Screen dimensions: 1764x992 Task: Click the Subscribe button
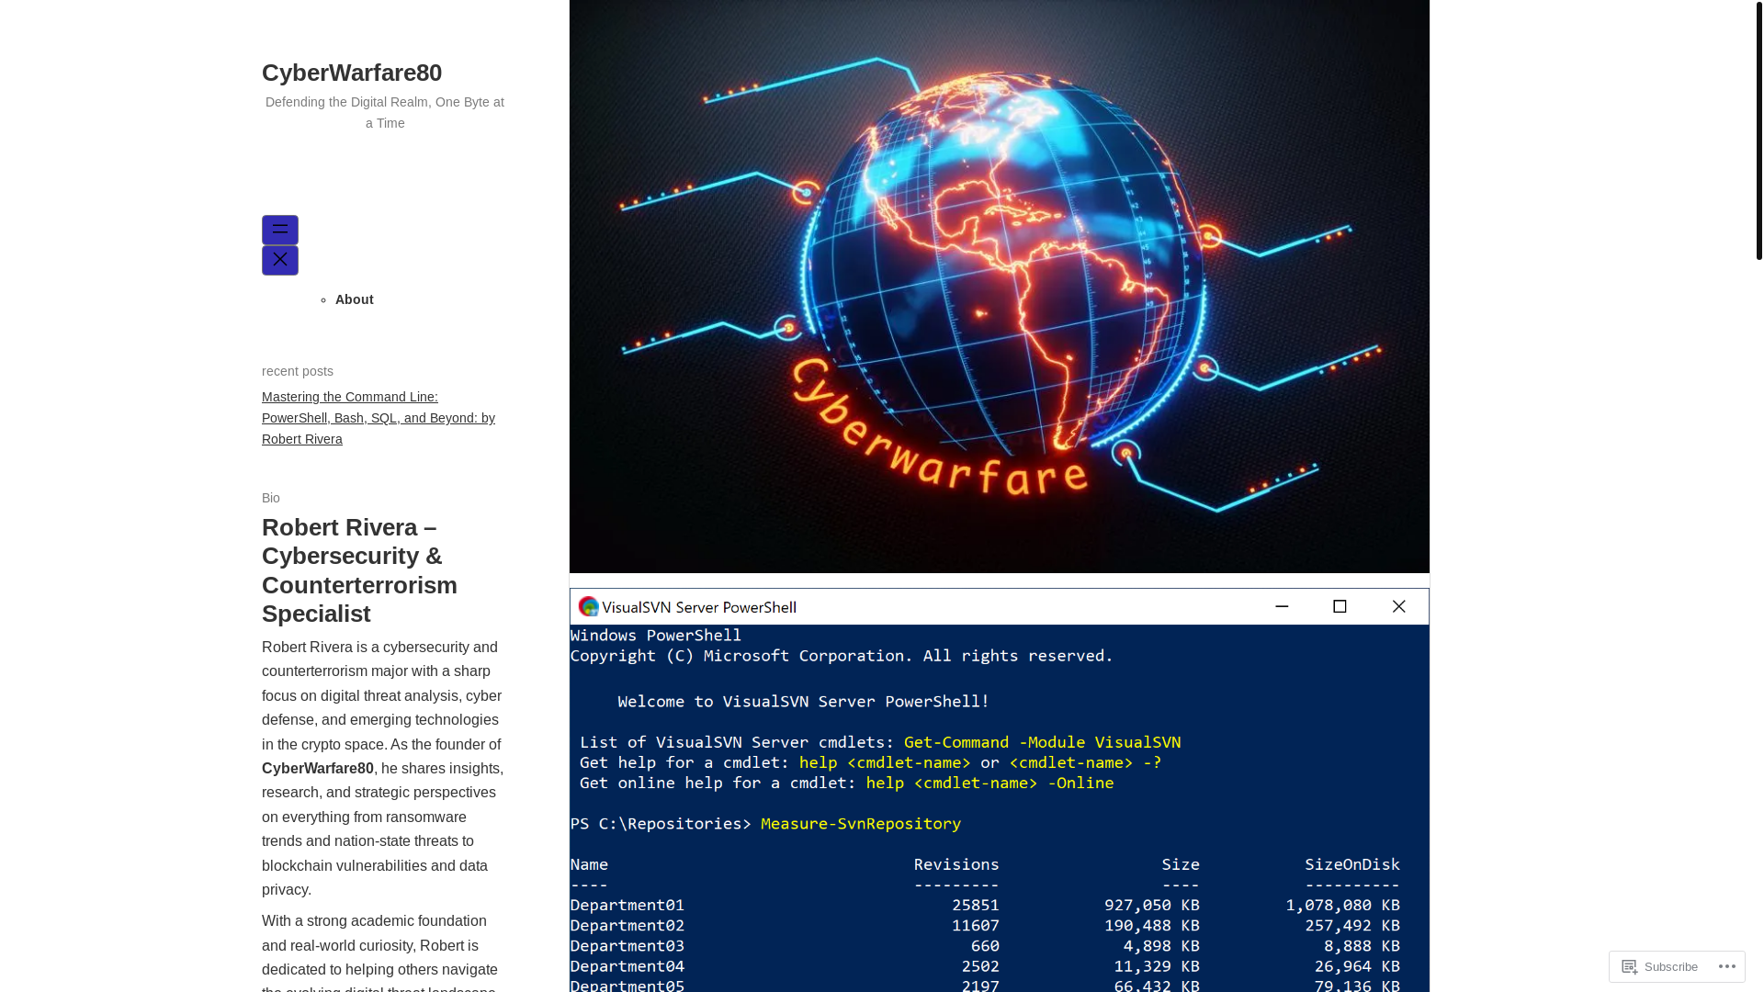pyautogui.click(x=1660, y=966)
